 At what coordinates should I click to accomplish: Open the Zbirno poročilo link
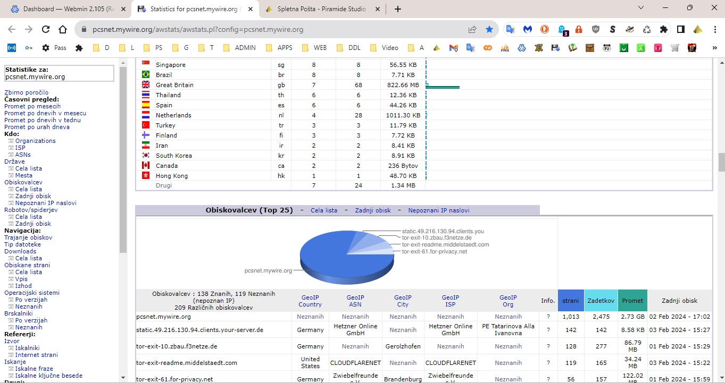27,92
